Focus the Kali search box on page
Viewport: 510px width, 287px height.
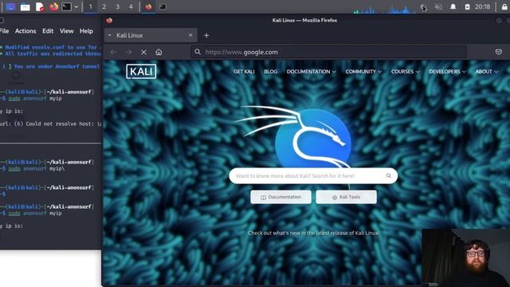coord(313,175)
